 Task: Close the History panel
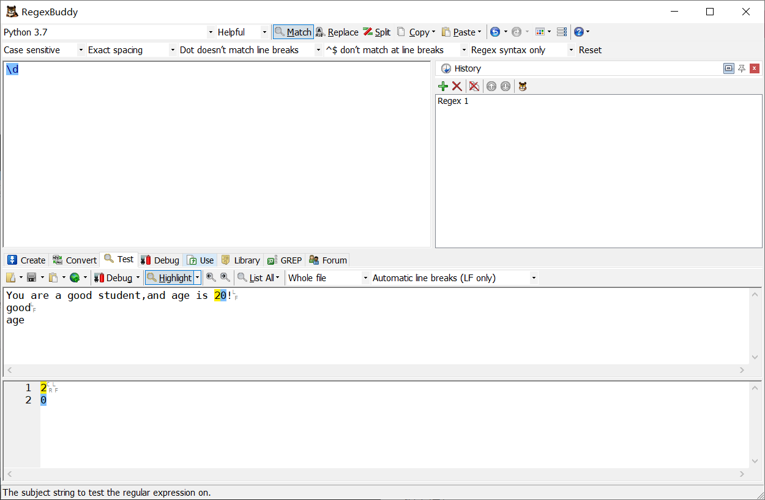755,68
